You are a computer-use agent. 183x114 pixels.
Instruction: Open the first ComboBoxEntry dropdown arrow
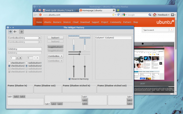pos(40,38)
